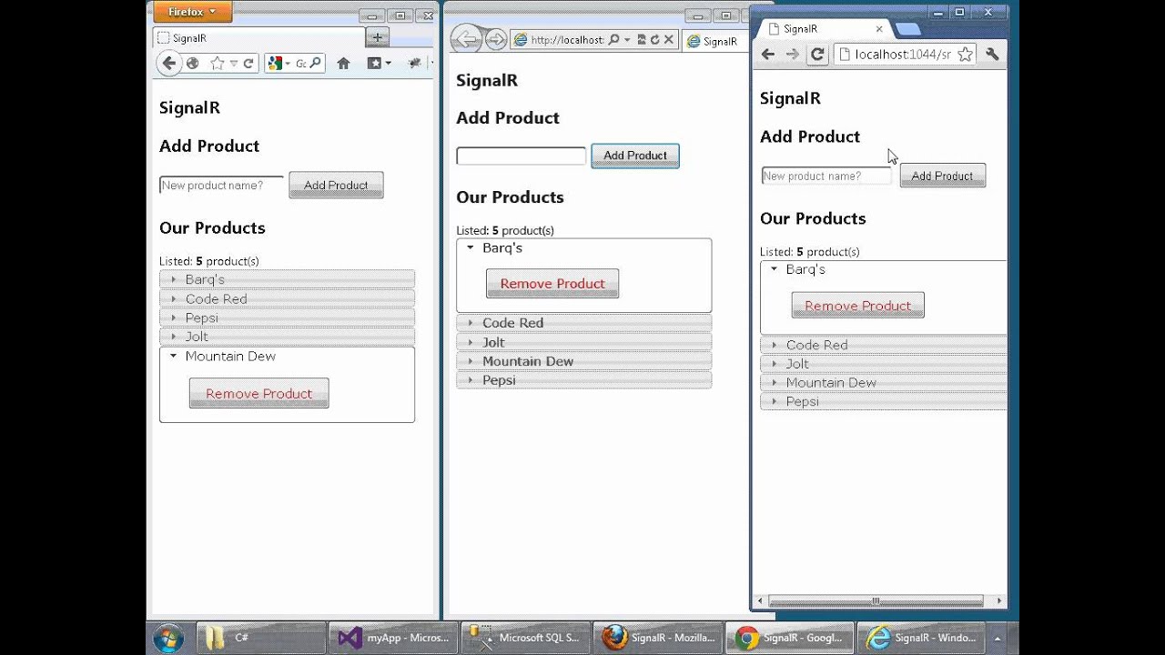Open the Firefox bookmarks menu button

point(379,64)
